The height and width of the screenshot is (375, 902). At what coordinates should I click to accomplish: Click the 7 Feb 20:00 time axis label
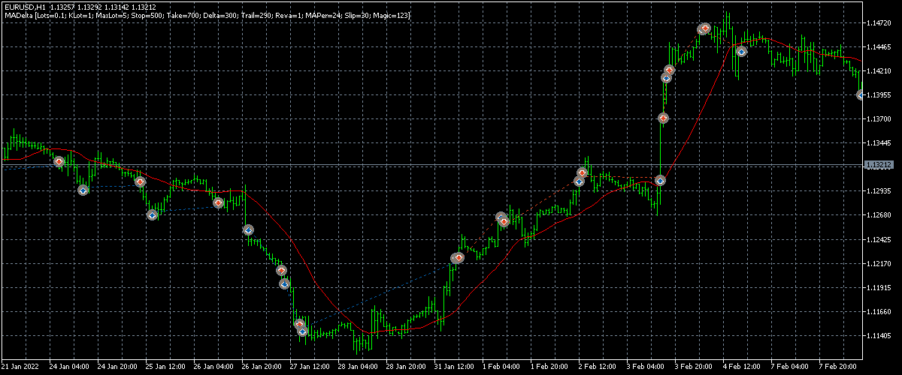(x=839, y=367)
